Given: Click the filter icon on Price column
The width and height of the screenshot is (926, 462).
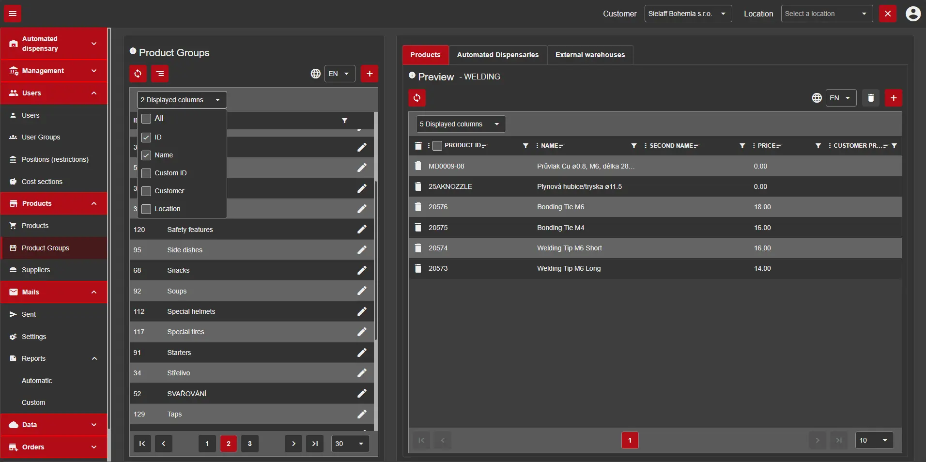Looking at the screenshot, I should (x=818, y=146).
